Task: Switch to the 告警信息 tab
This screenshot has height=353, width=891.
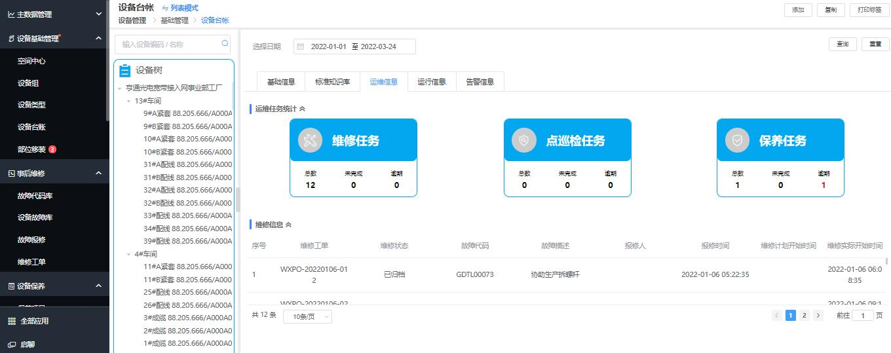Action: tap(480, 82)
